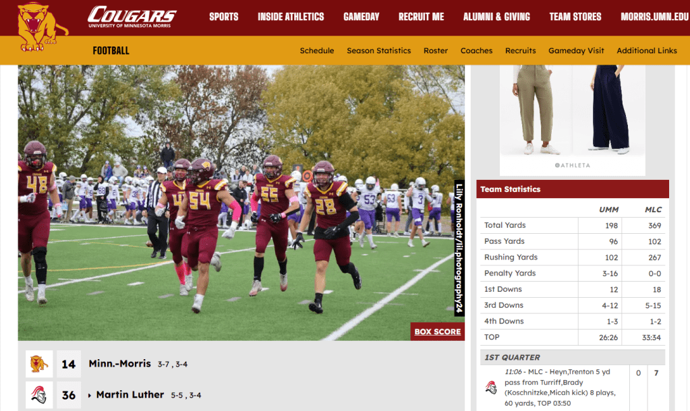Click the Martin Luther team name
Viewport: 690px width, 411px height.
click(x=130, y=395)
